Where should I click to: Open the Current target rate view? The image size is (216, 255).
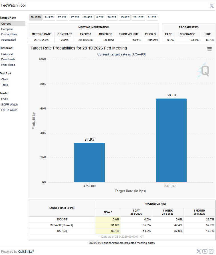click(13, 23)
